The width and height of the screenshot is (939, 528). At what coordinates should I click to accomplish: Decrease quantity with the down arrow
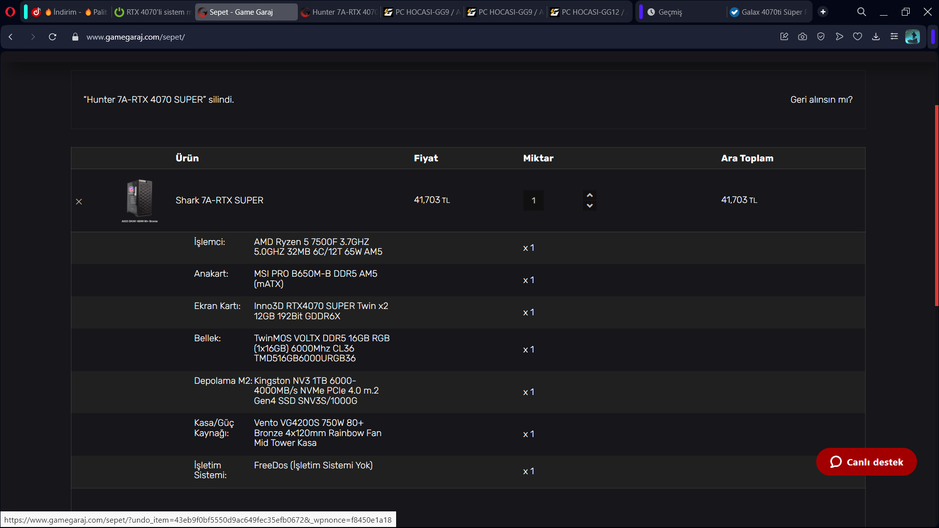(x=590, y=206)
